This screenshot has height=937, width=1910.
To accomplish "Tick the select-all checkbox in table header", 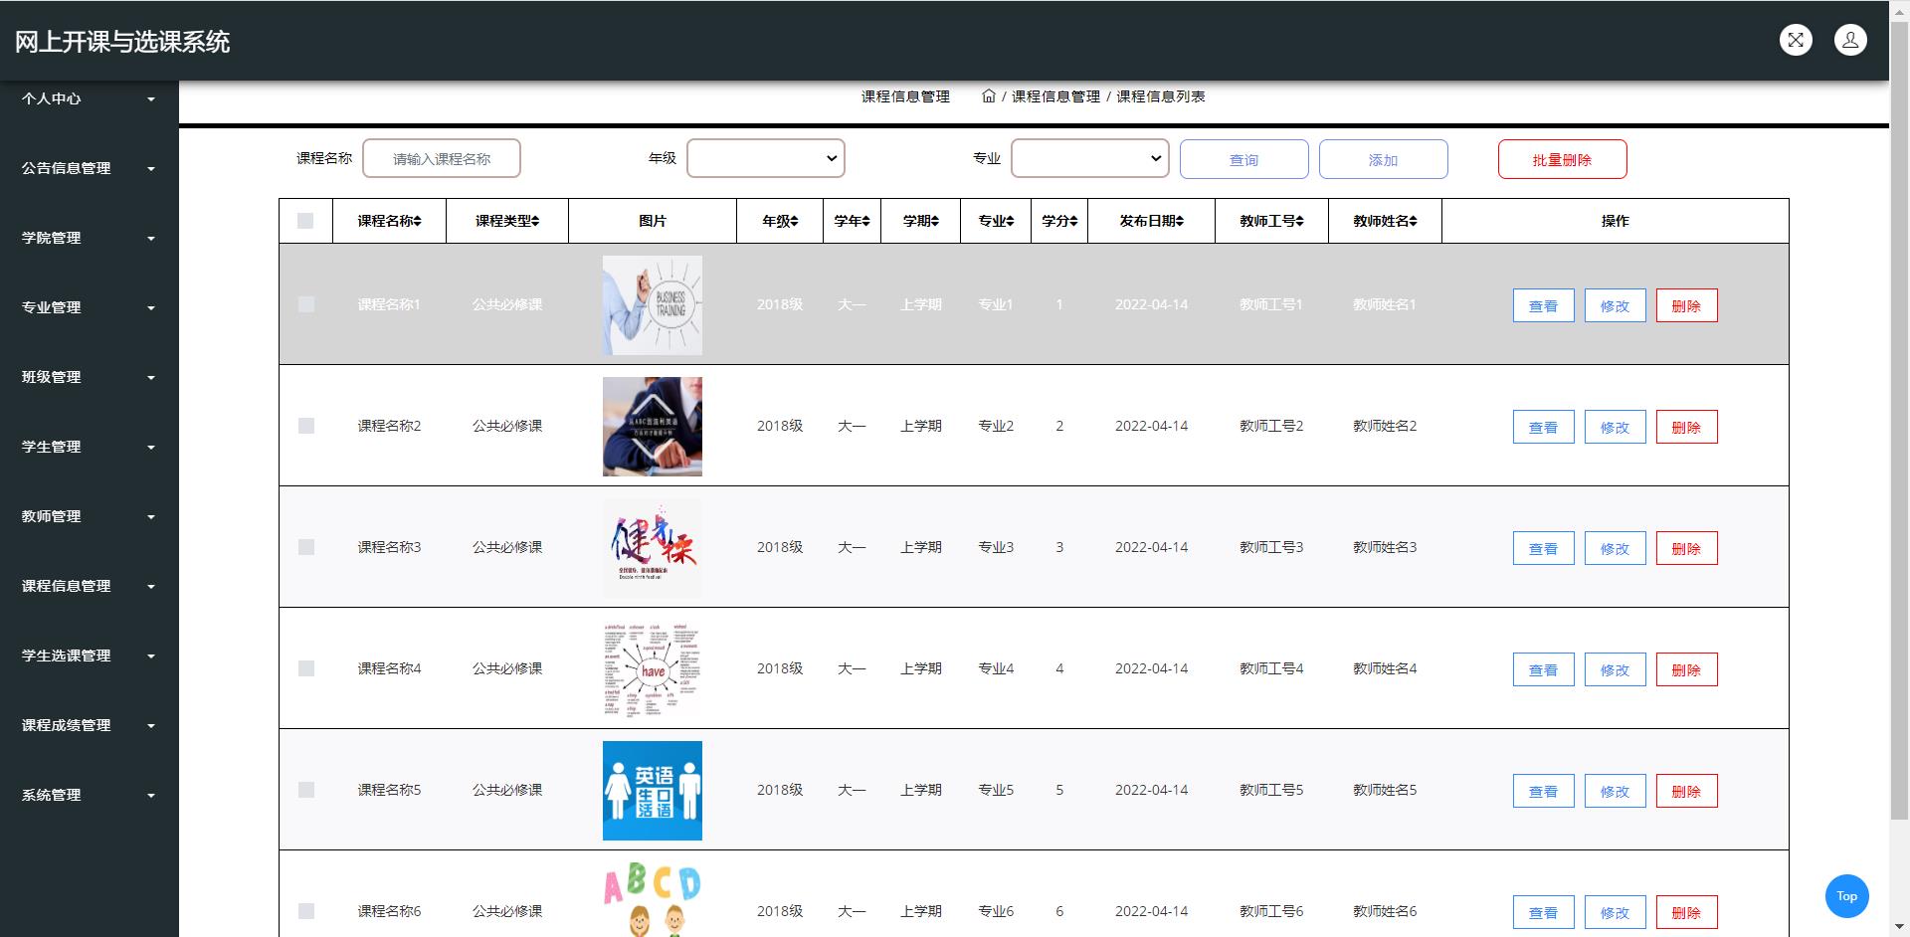I will tap(305, 221).
